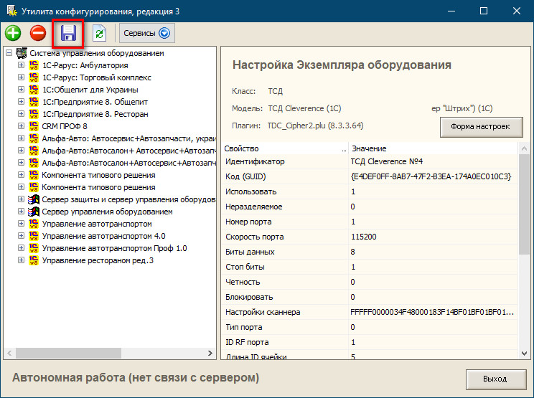Click the Номер порта property label
This screenshot has width=534, height=398.
click(x=248, y=222)
